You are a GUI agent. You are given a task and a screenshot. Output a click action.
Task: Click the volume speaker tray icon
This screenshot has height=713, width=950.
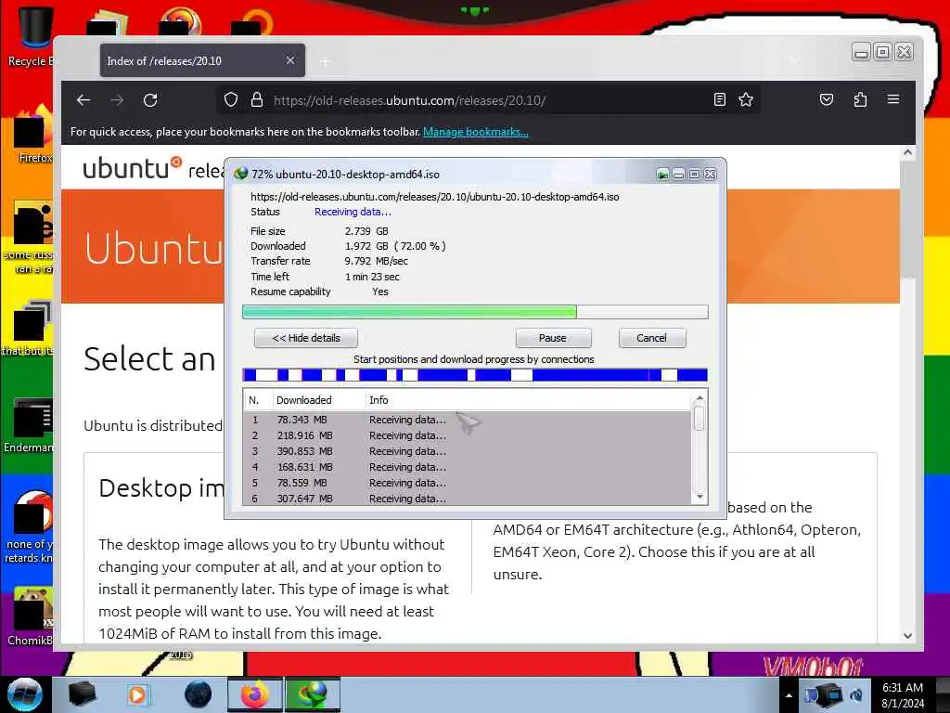[856, 695]
